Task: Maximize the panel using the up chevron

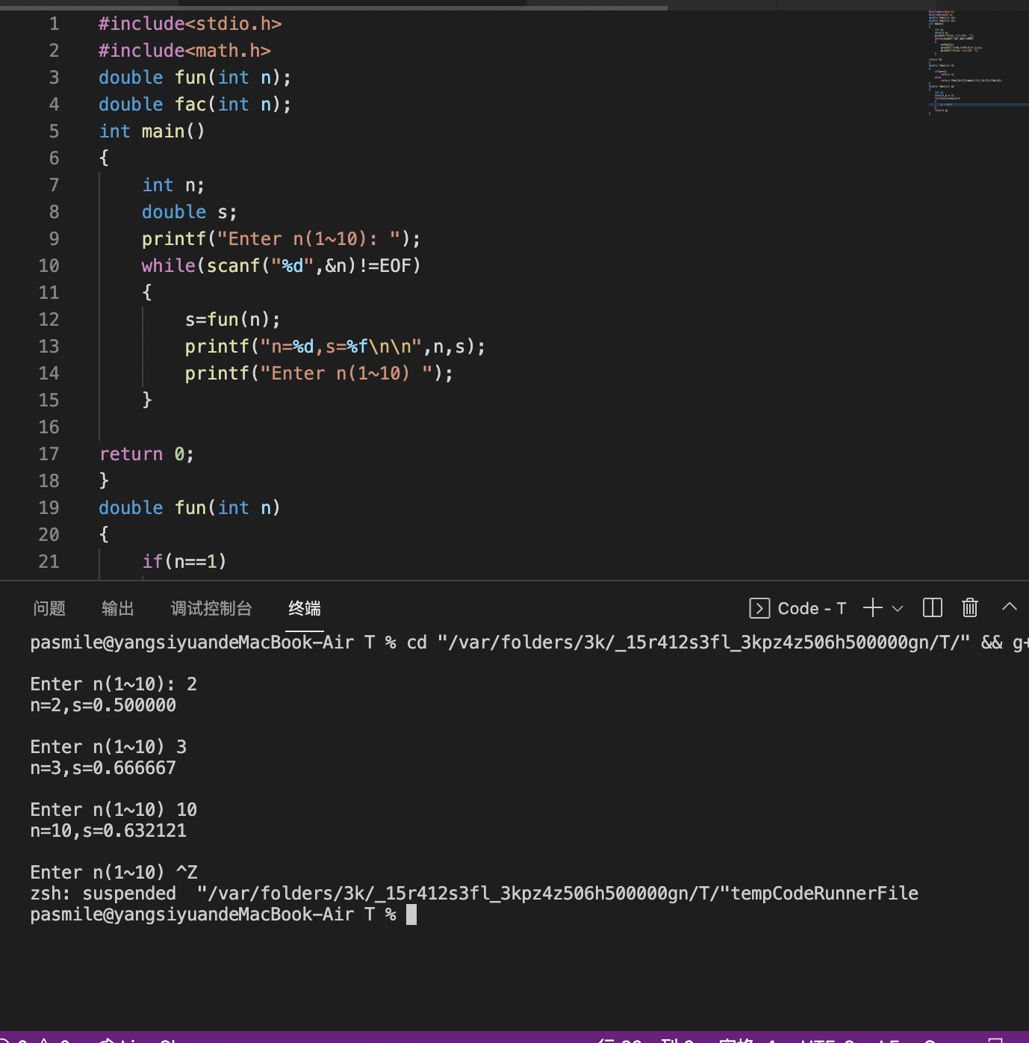Action: pos(1010,607)
